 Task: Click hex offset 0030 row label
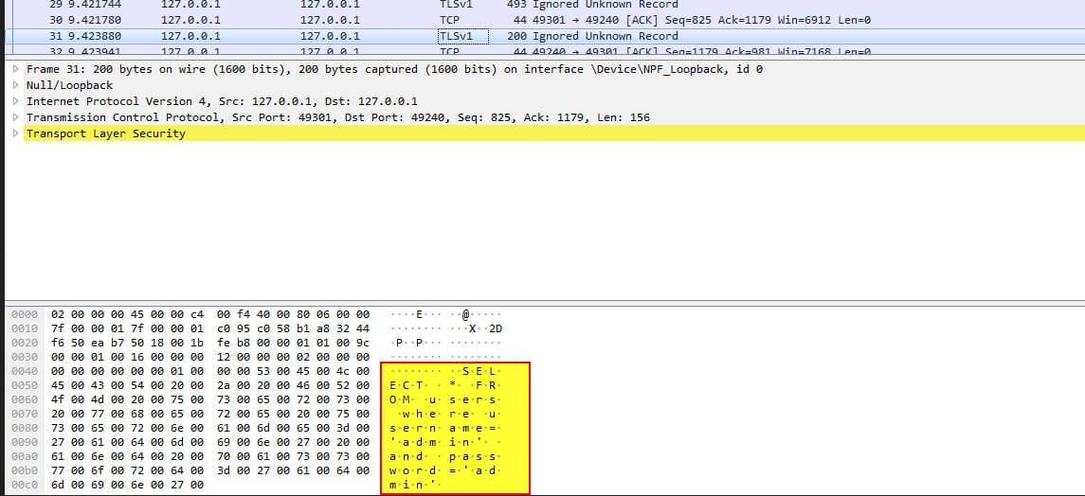pyautogui.click(x=24, y=357)
